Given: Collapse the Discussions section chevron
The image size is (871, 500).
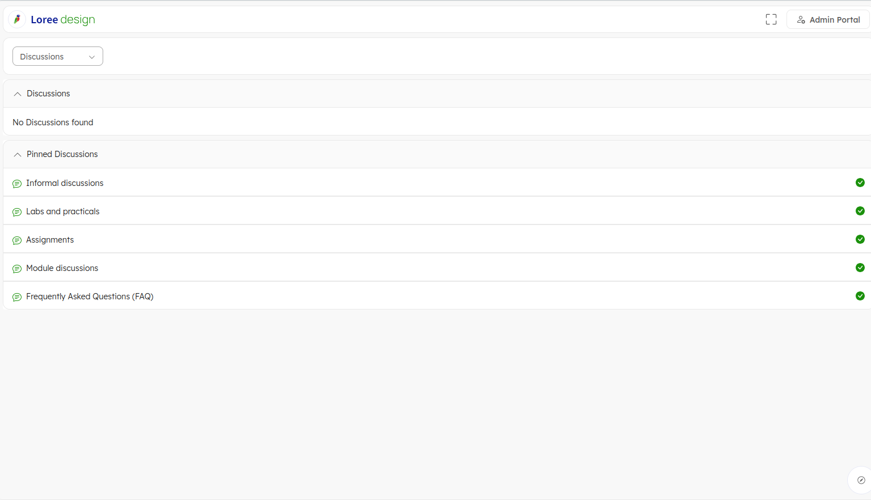Looking at the screenshot, I should [18, 94].
